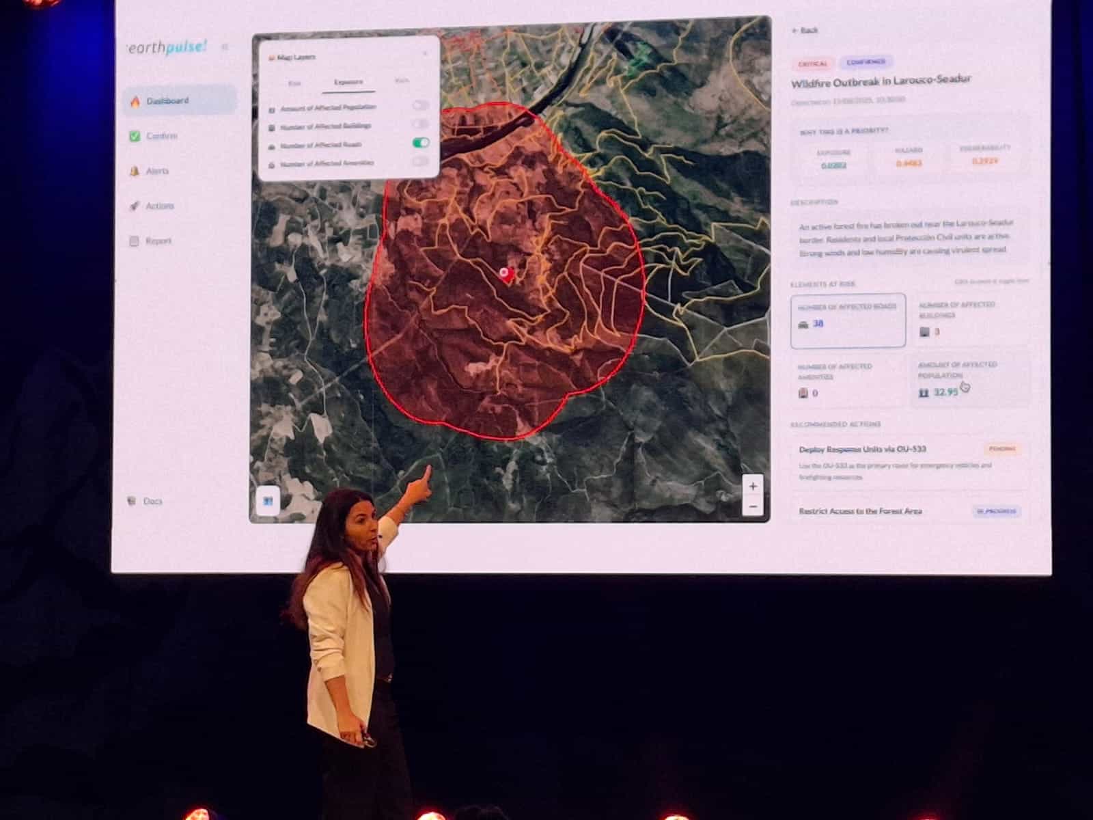Select Number of Affected Buildings card
Screen dimensions: 1093x820
tap(970, 320)
